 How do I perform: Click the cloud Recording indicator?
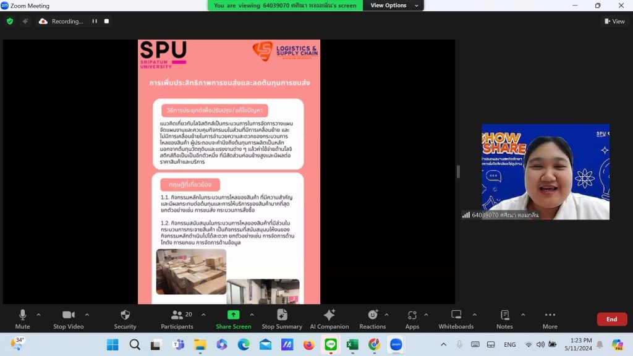pyautogui.click(x=61, y=21)
